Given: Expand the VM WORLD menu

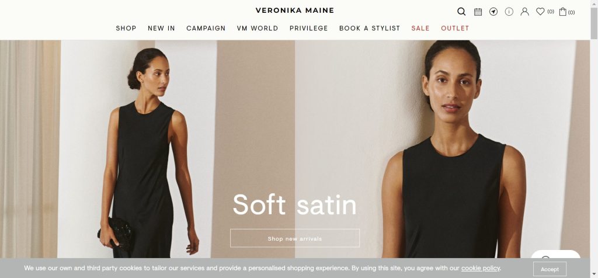Looking at the screenshot, I should [x=258, y=28].
